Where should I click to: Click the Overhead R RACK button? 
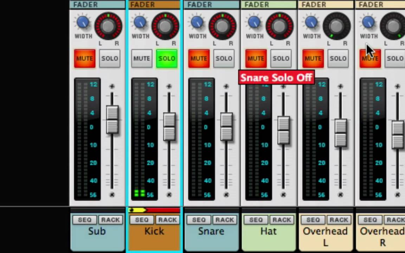pos(394,220)
